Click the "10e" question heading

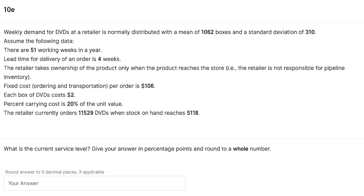click(9, 10)
